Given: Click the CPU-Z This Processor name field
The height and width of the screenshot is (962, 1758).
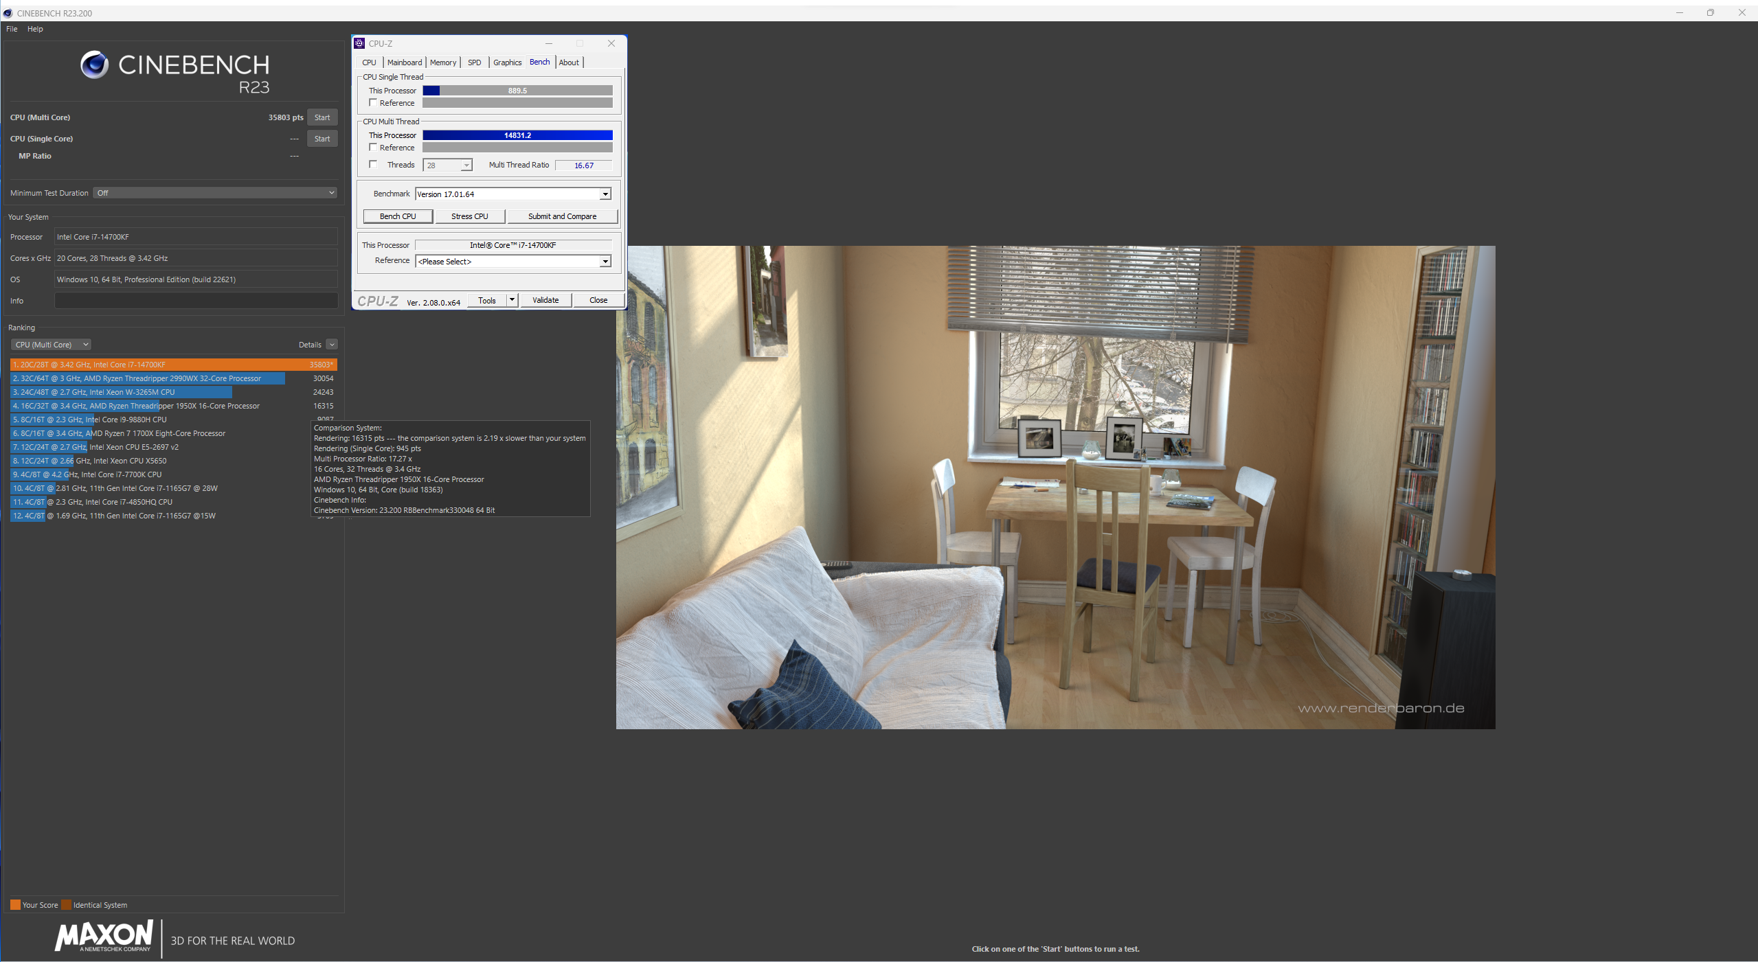Looking at the screenshot, I should coord(513,245).
